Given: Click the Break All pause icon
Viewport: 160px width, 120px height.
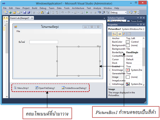Looking at the screenshot, I should [91, 12].
